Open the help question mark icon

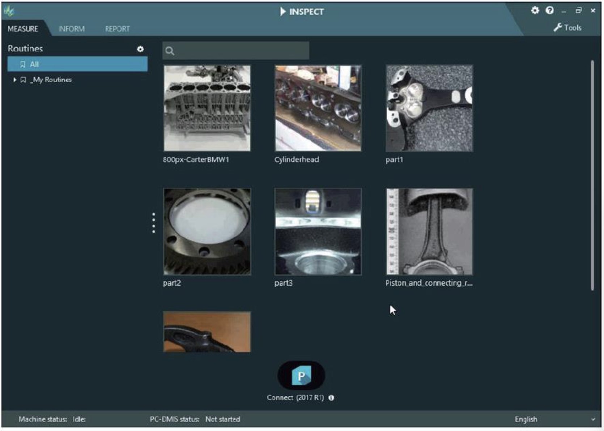(549, 10)
